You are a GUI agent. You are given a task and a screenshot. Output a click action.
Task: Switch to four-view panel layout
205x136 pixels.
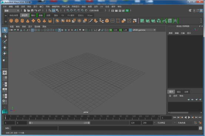pyautogui.click(x=5, y=78)
